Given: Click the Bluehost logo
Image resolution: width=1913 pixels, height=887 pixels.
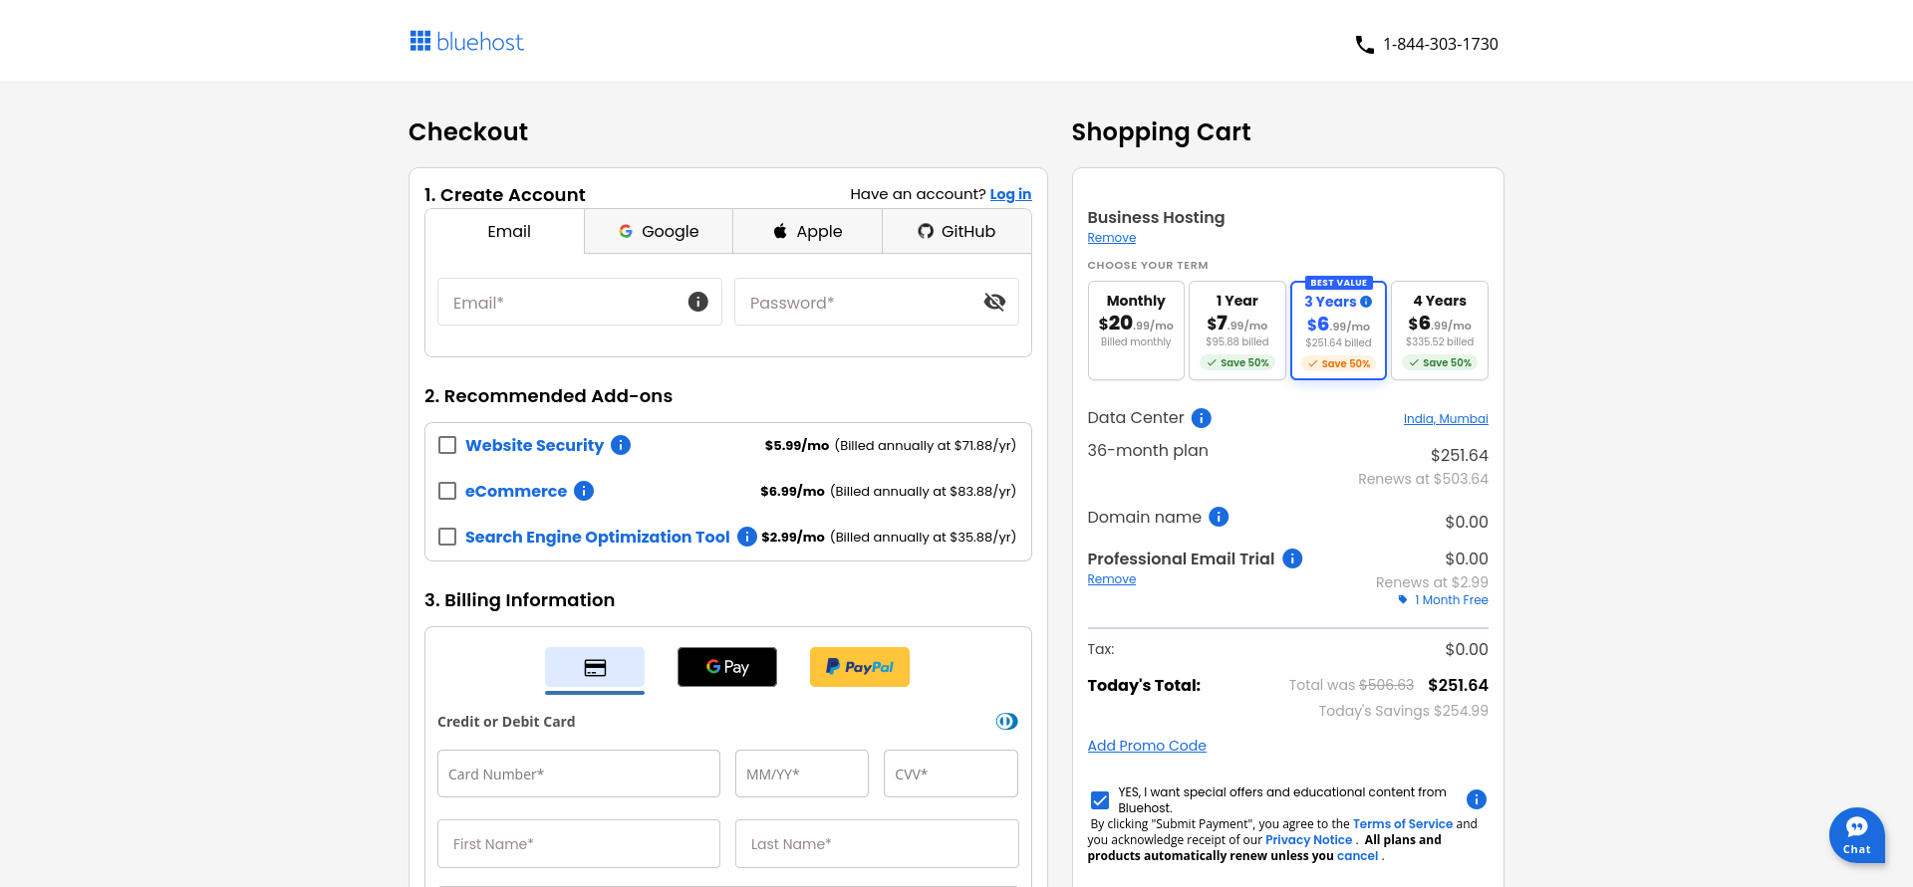Looking at the screenshot, I should 466,42.
